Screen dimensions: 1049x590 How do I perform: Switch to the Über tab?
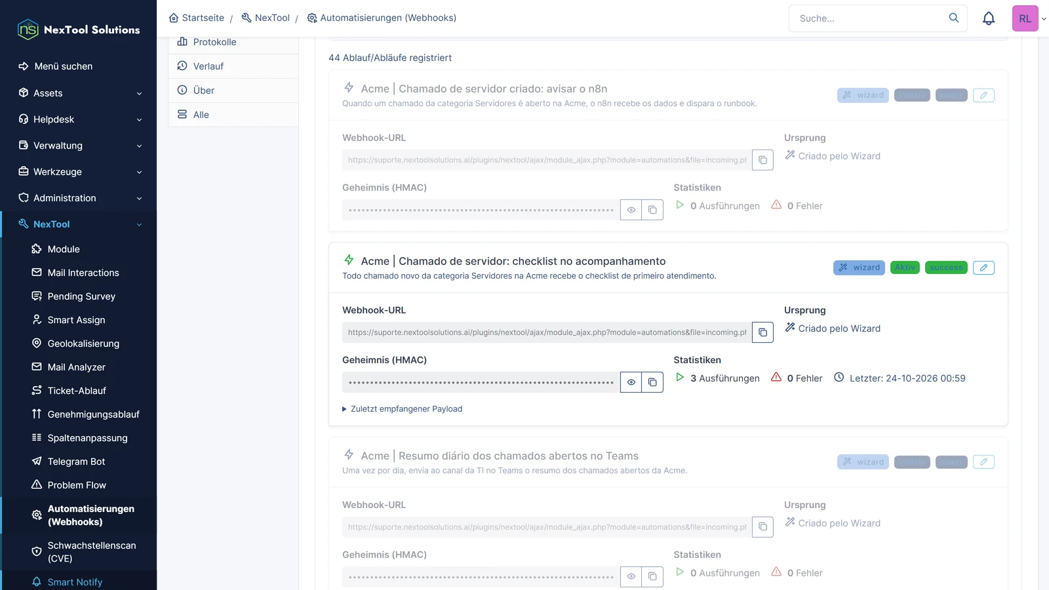(233, 90)
